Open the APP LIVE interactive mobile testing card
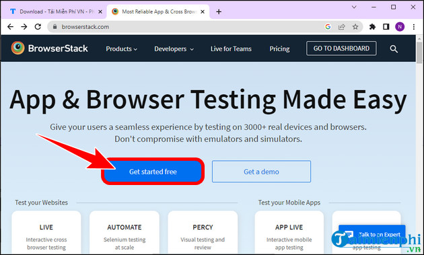Viewport: 424px width, 255px height. pyautogui.click(x=289, y=233)
